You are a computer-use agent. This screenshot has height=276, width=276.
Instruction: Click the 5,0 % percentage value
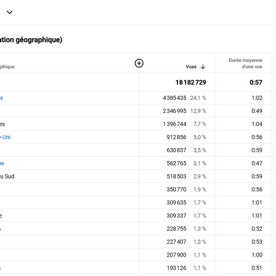tap(200, 137)
